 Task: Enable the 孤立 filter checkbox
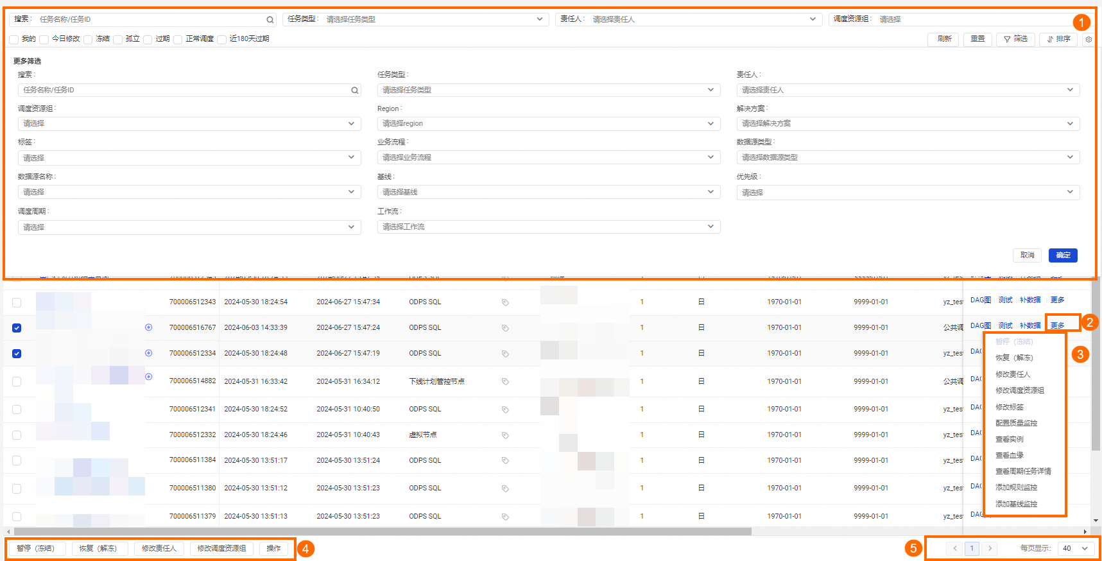(117, 40)
